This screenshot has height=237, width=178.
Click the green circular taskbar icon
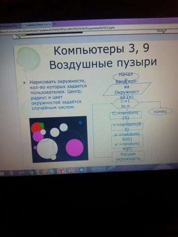[x=31, y=172]
